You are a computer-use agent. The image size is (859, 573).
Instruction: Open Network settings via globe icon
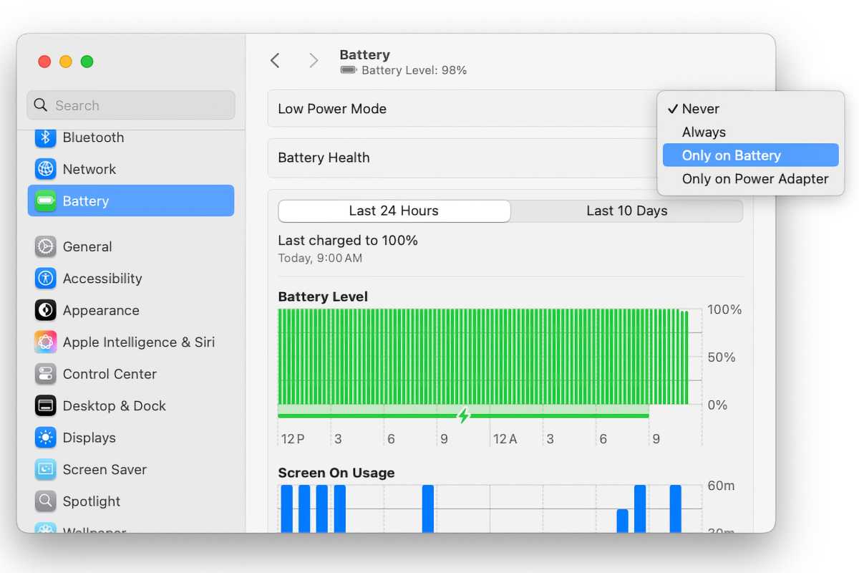tap(46, 169)
